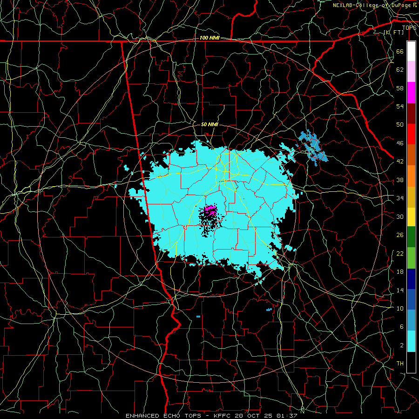Click the '50' legend label
This screenshot has height=419, width=419.
tap(400, 125)
